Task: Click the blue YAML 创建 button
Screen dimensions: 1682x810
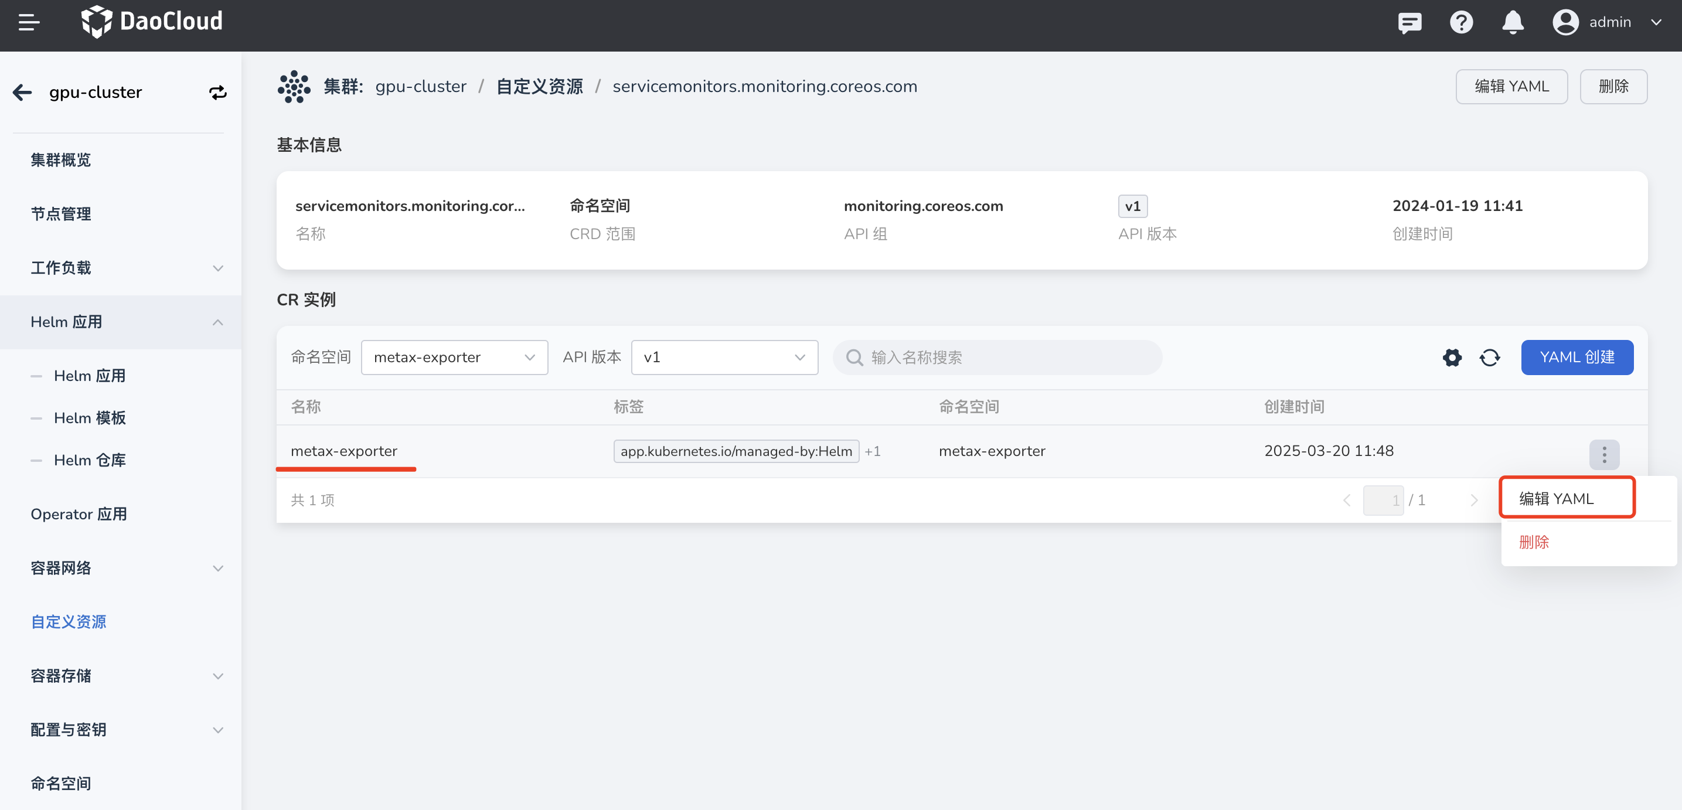Action: (x=1577, y=358)
